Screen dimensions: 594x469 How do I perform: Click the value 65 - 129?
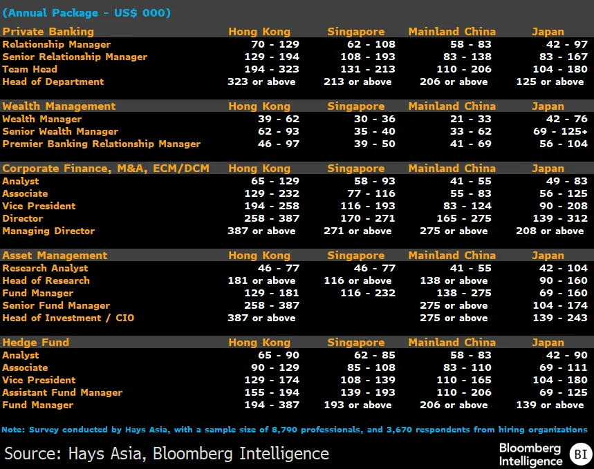(275, 181)
